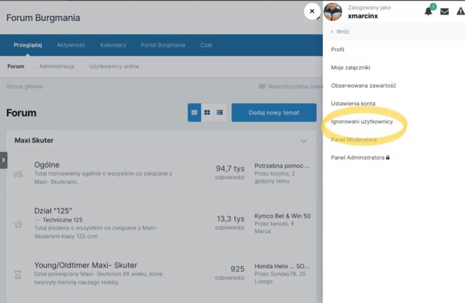
Task: Open the Dział "125" forum icon
Action: pyautogui.click(x=18, y=224)
